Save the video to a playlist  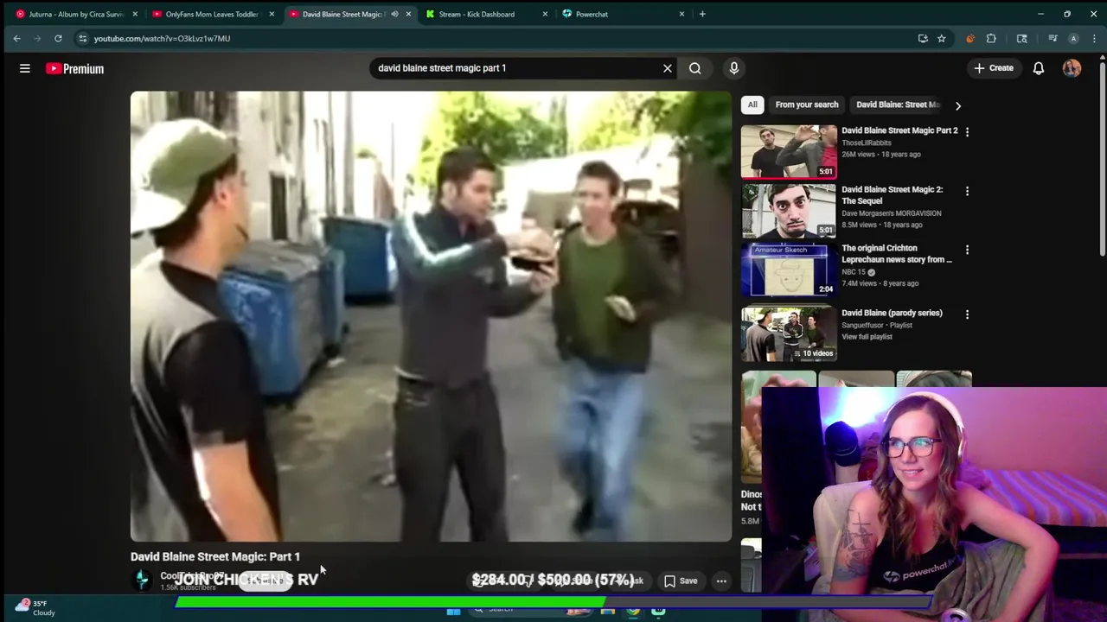coord(681,581)
